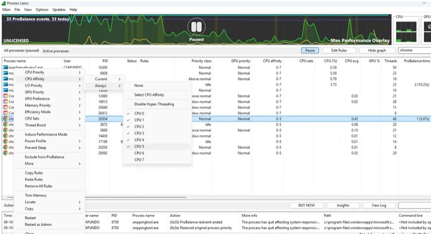Choose Remove All Rules
Screen dimensions: 431x234
pos(50,186)
